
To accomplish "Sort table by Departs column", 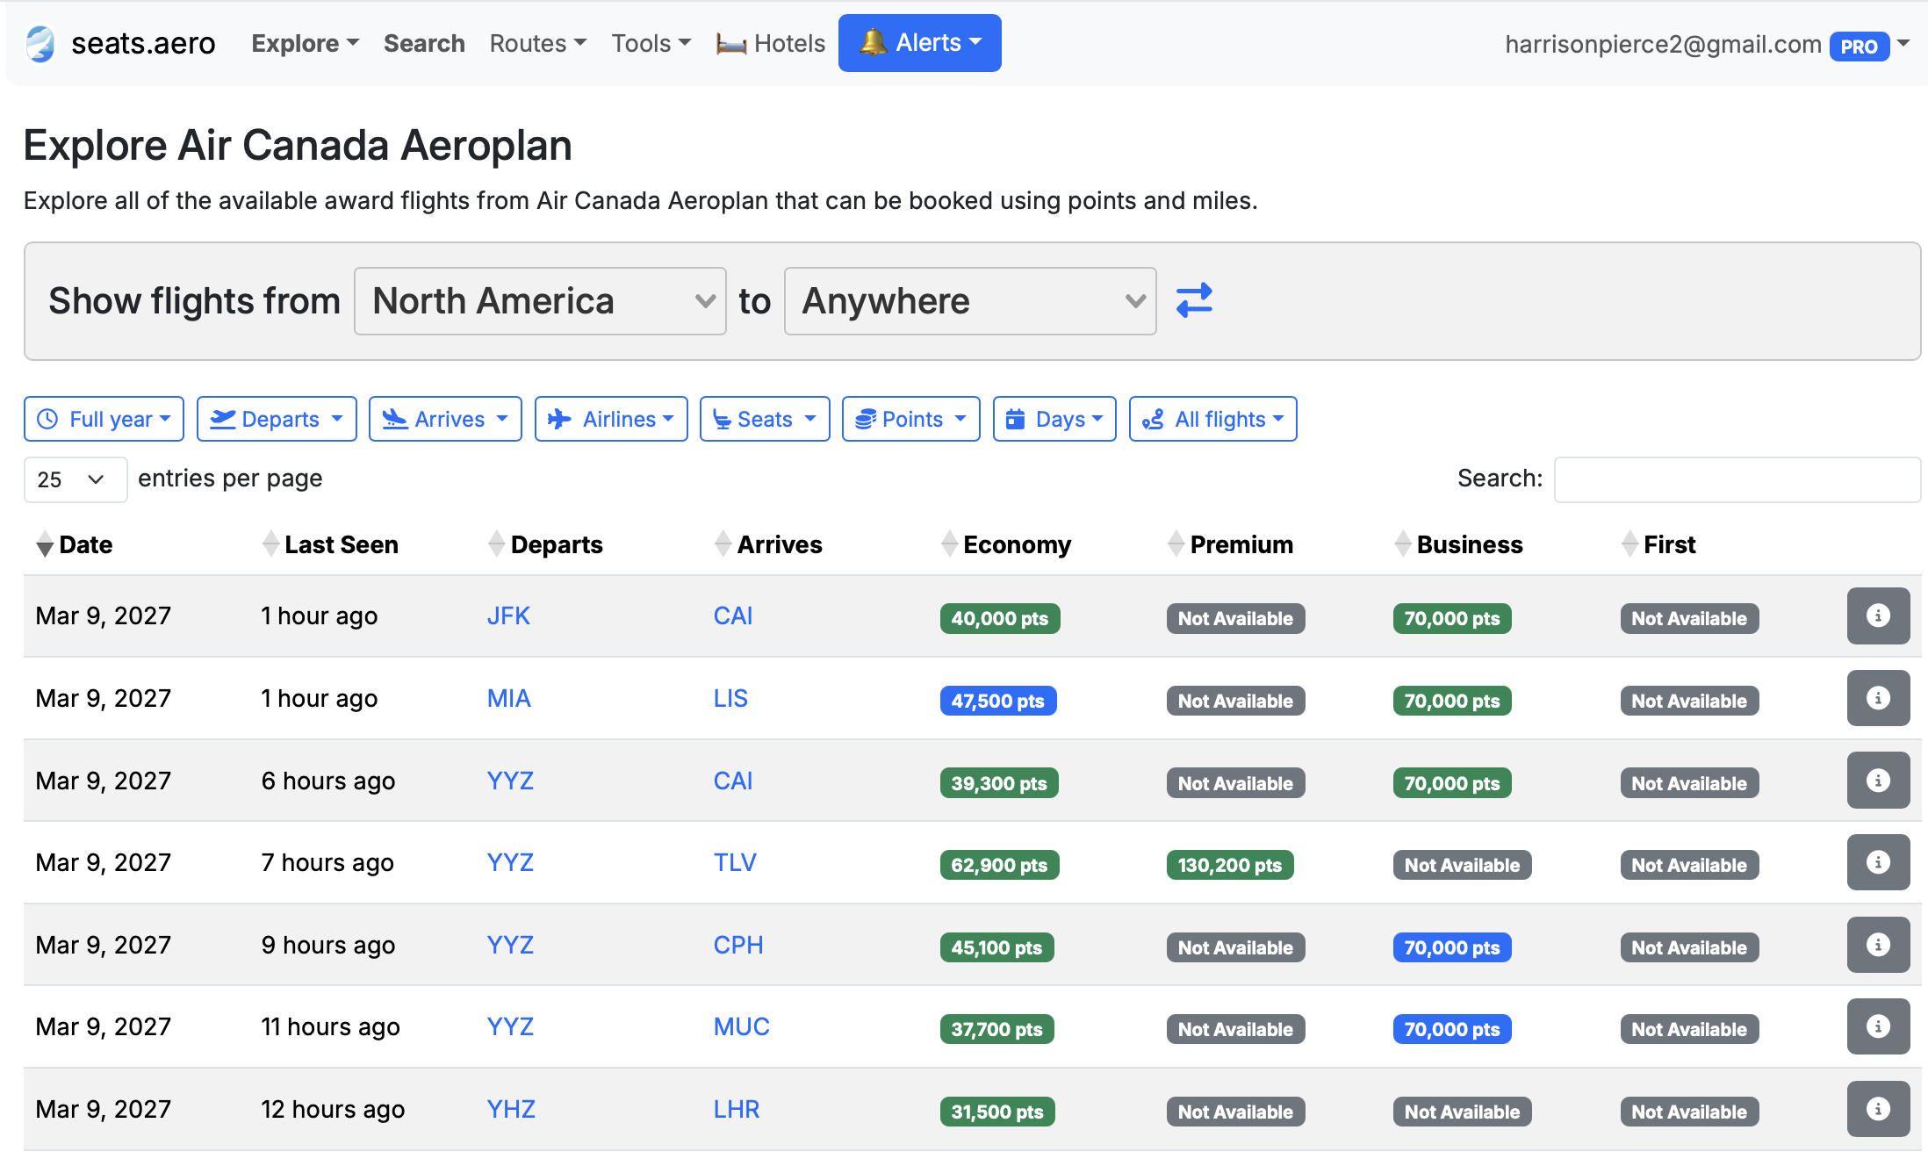I will [x=545, y=544].
